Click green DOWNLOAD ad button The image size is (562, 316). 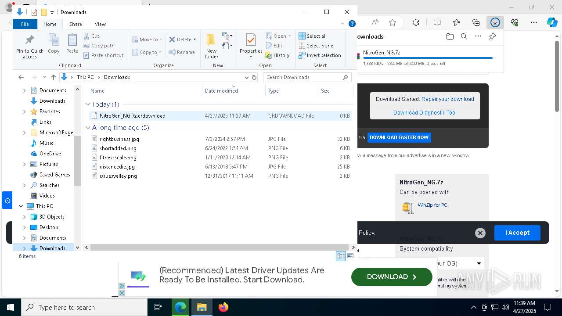392,277
